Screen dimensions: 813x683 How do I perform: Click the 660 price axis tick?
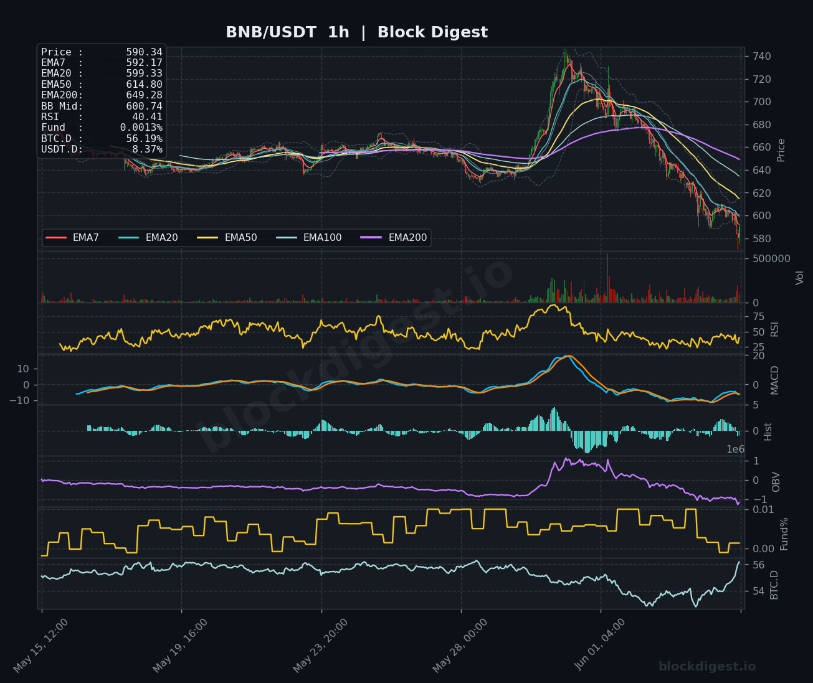point(763,148)
